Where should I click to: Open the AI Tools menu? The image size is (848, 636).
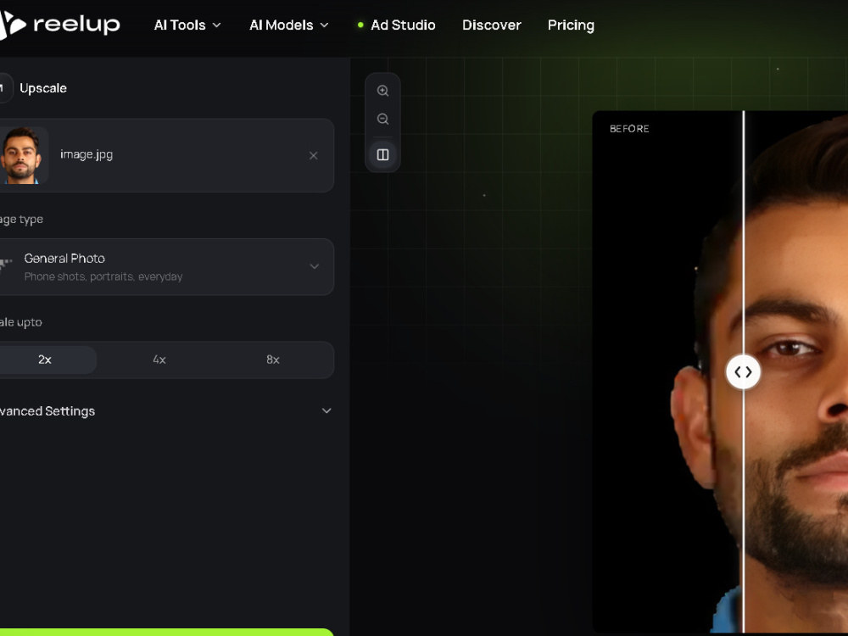(x=187, y=25)
